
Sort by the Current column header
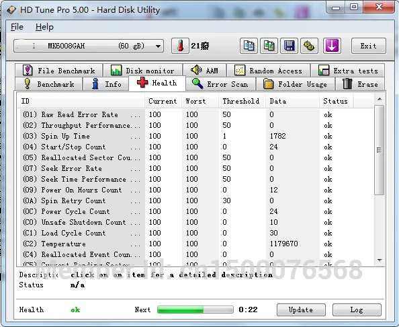click(x=163, y=101)
